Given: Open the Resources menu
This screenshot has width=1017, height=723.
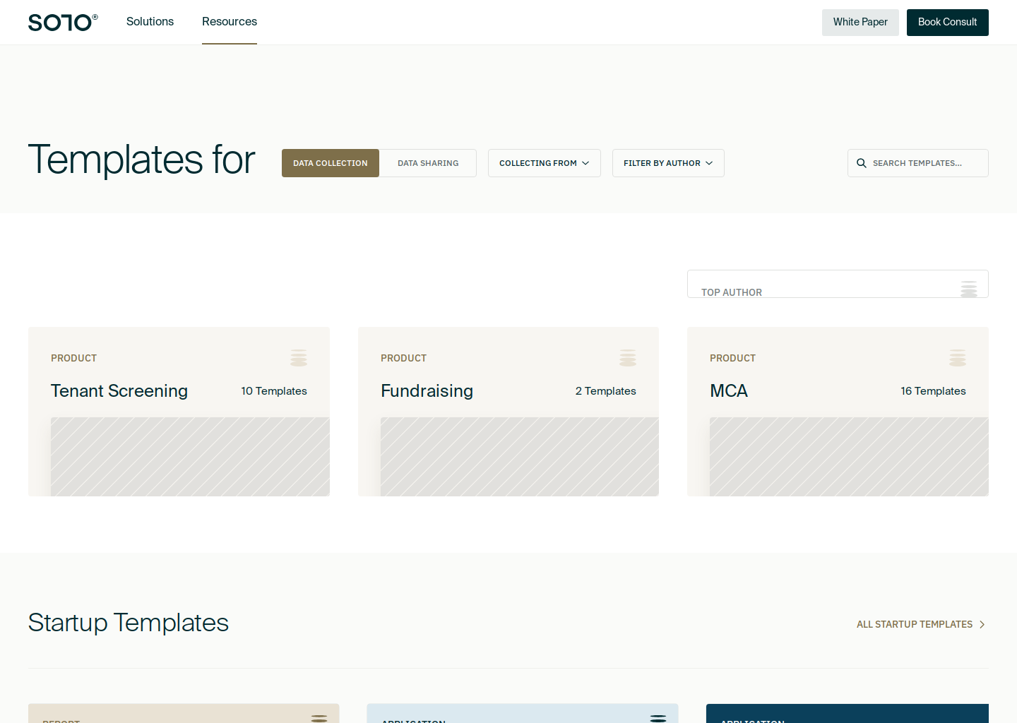Looking at the screenshot, I should point(230,22).
